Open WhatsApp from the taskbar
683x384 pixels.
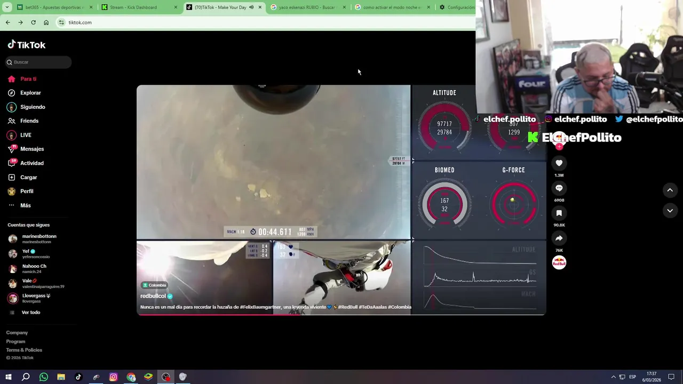tap(44, 377)
